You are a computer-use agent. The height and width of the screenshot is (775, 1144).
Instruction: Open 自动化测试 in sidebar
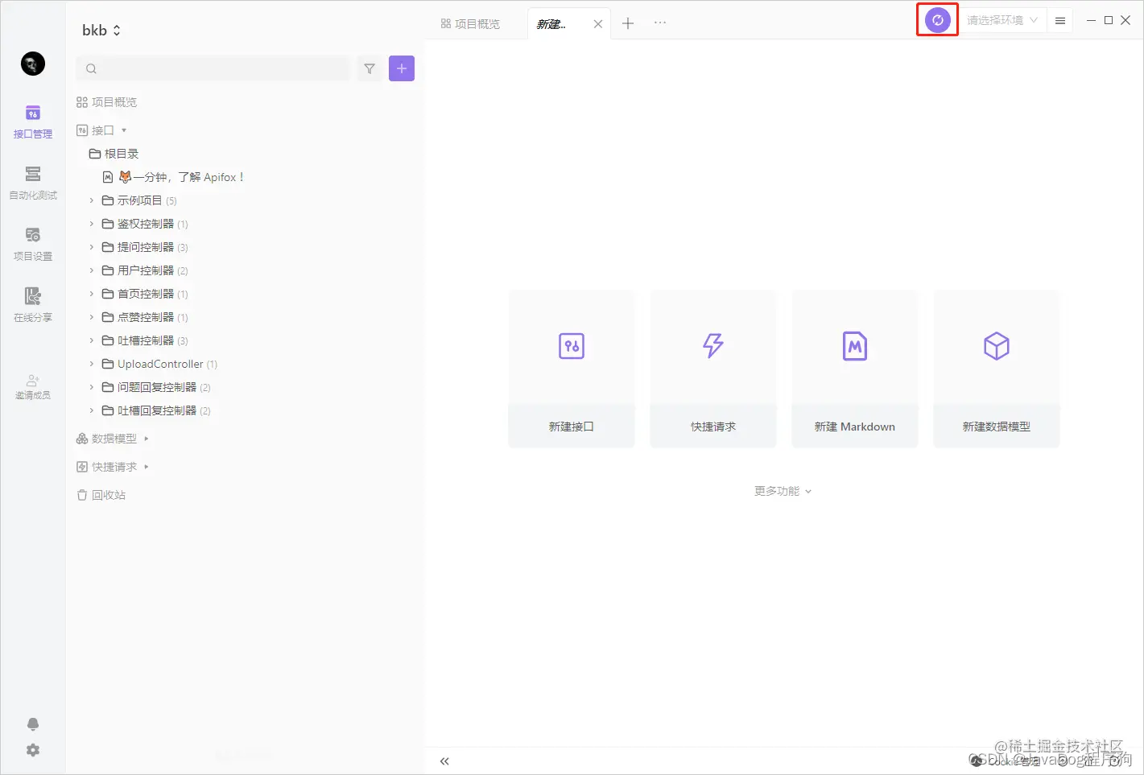pyautogui.click(x=33, y=183)
